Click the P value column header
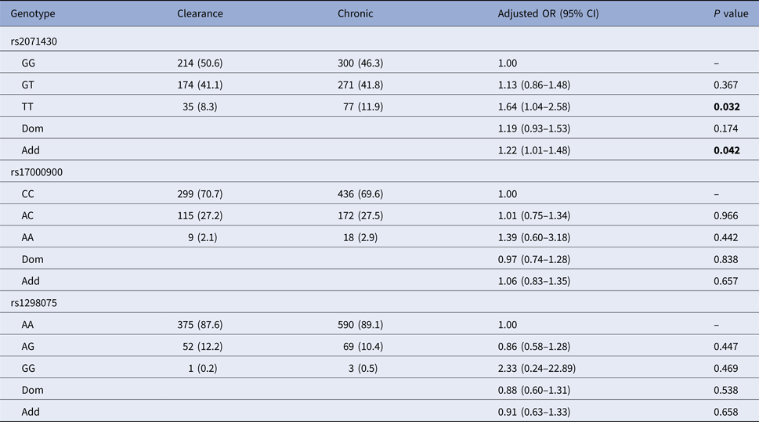The height and width of the screenshot is (422, 759). click(727, 14)
